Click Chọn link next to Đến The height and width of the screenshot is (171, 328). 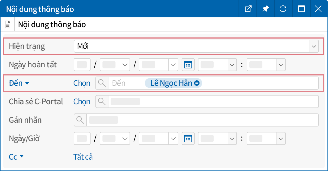point(82,83)
